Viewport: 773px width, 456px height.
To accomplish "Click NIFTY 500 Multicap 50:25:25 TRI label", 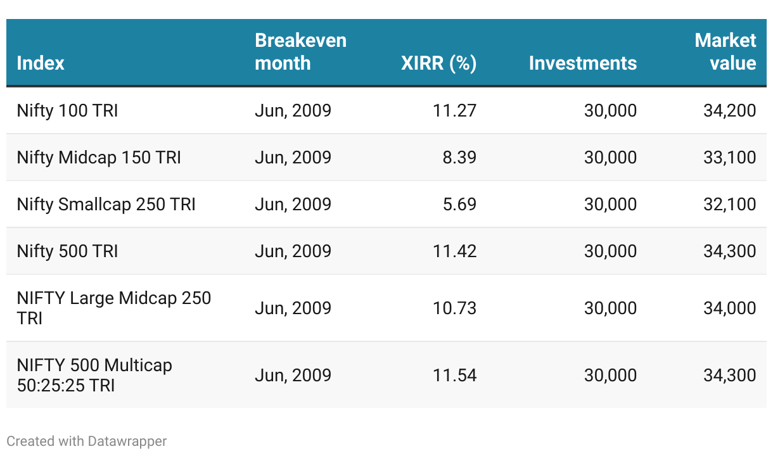I will point(94,375).
